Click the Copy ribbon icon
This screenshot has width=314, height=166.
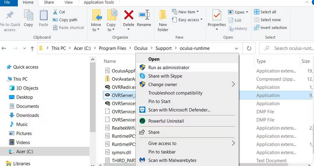(x=28, y=15)
